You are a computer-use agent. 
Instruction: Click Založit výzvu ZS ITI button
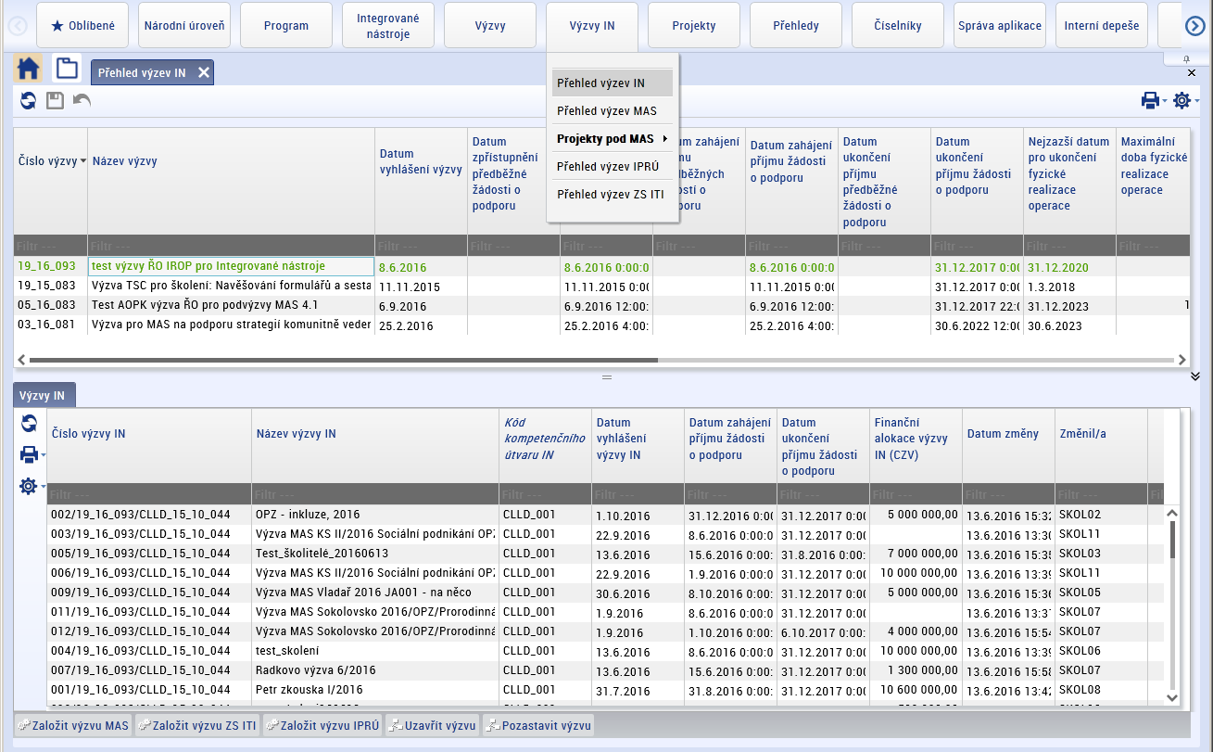197,725
